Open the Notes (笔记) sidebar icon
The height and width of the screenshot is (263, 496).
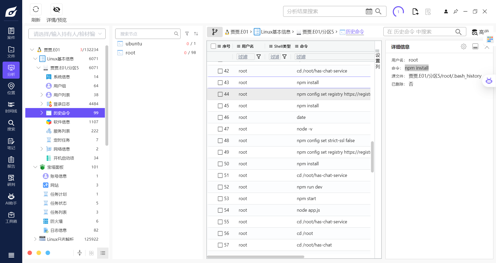pos(11,144)
